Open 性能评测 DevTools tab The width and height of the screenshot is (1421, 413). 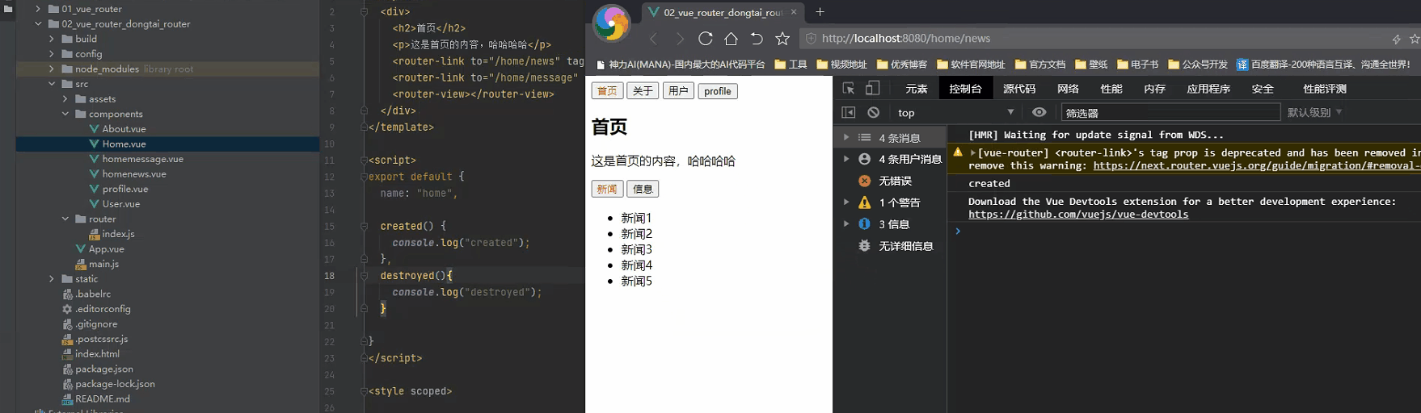pos(1325,89)
